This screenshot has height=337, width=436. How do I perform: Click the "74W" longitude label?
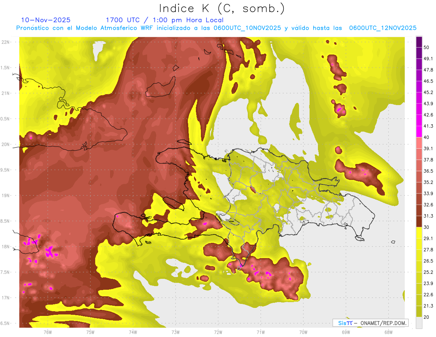pyautogui.click(x=133, y=332)
